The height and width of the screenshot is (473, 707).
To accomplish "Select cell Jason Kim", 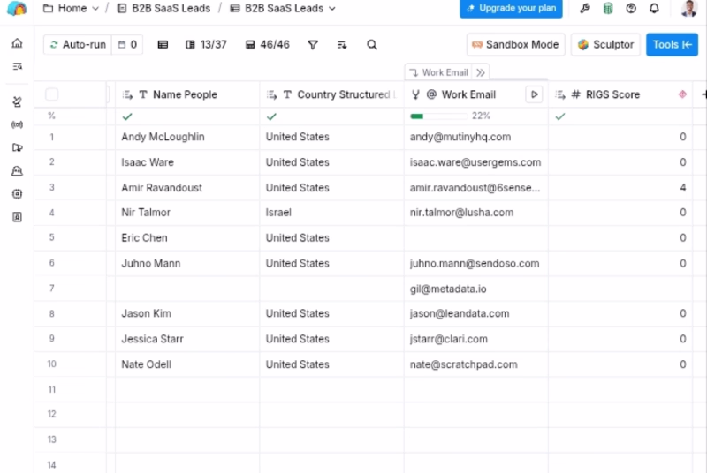I will point(187,313).
